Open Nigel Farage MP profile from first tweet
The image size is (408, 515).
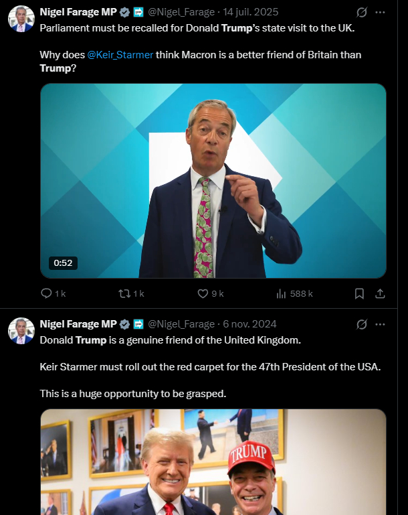(x=78, y=12)
